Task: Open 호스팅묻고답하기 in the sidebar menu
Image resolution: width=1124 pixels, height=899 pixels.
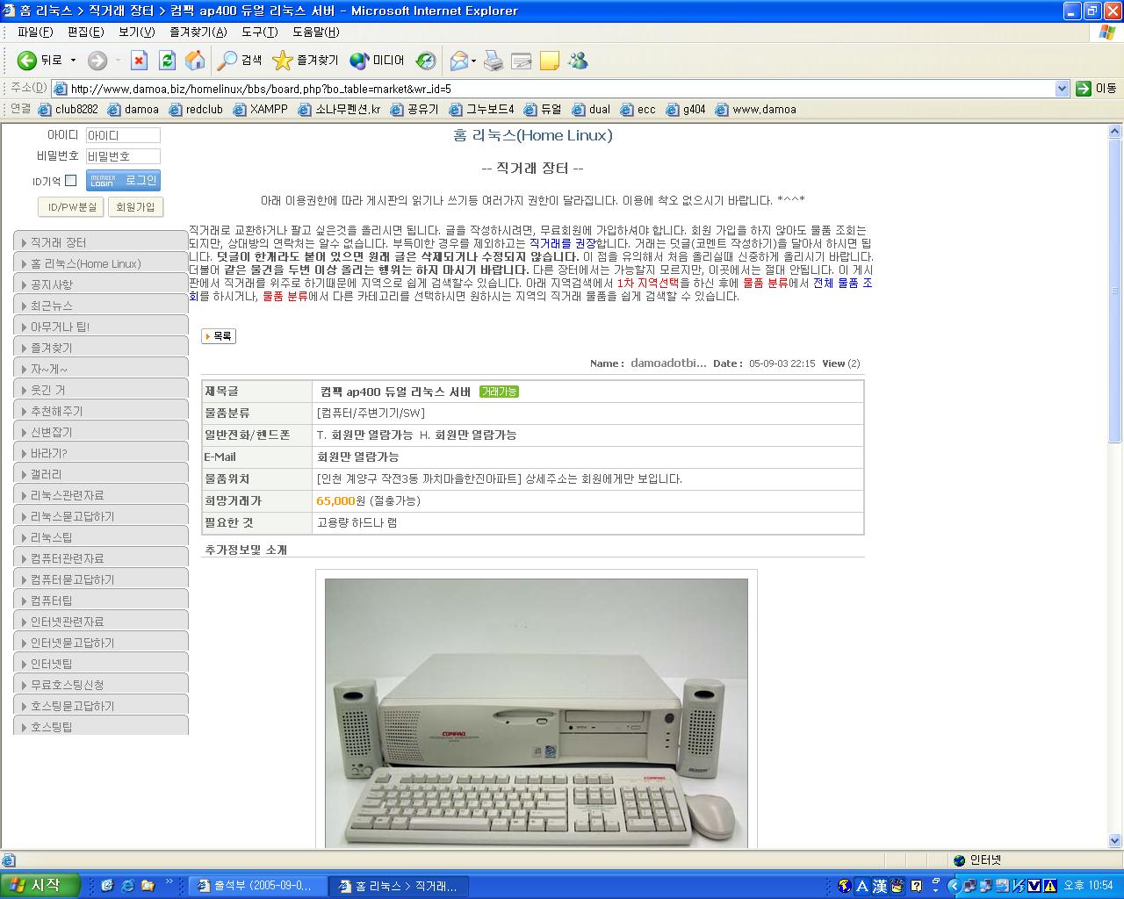Action: click(x=101, y=706)
